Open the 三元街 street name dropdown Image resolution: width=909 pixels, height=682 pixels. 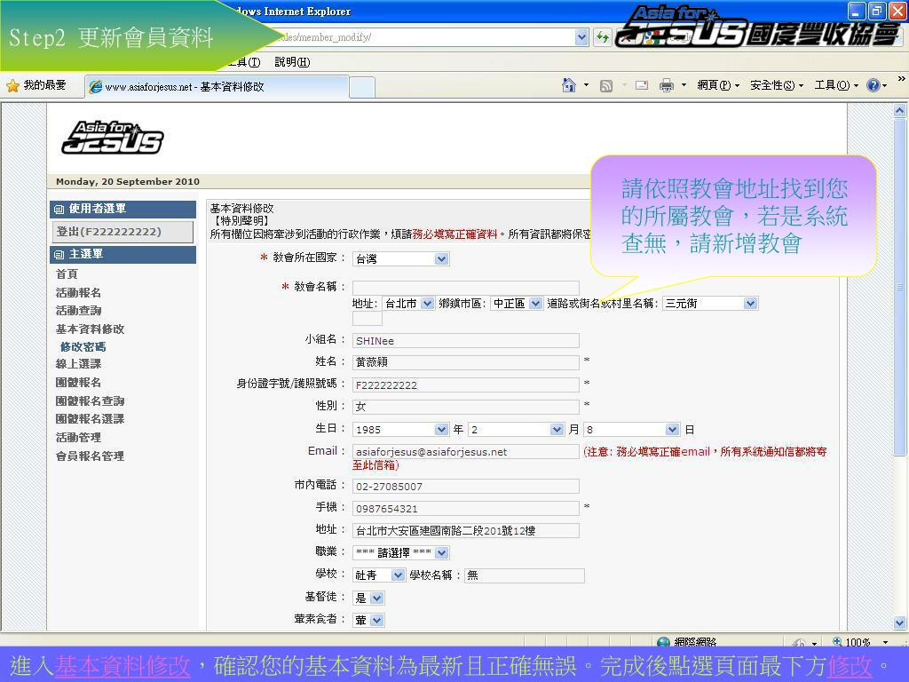tap(750, 304)
